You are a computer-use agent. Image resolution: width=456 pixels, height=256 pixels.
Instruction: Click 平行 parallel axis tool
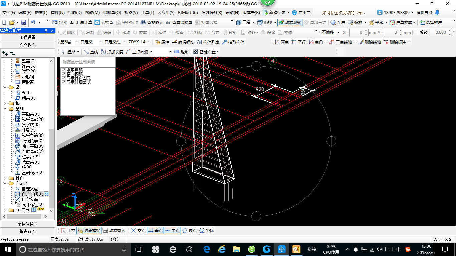pyautogui.click(x=298, y=42)
